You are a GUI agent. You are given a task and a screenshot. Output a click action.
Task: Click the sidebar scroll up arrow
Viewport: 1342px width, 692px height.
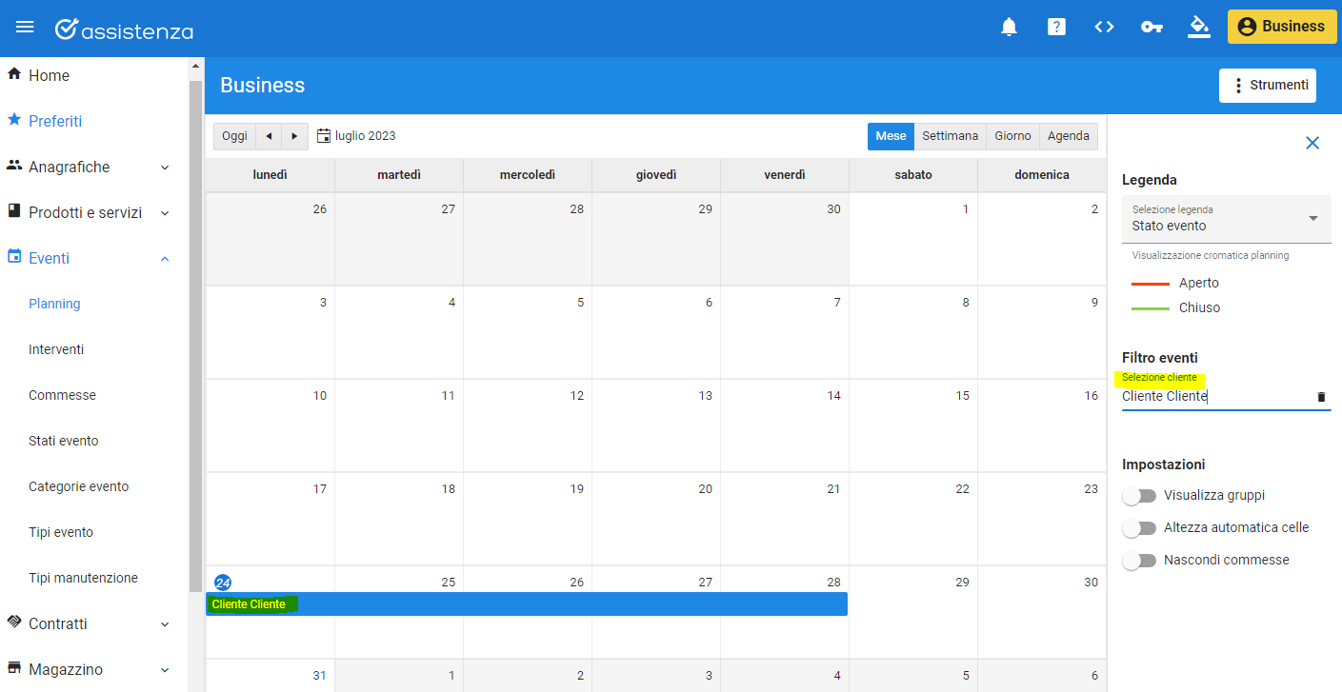pos(195,66)
